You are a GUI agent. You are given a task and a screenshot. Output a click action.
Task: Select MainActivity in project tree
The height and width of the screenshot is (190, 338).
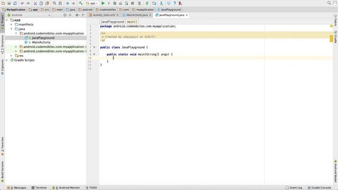41,42
